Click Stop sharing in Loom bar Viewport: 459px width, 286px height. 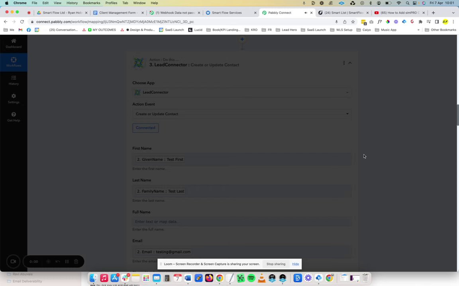(x=276, y=264)
